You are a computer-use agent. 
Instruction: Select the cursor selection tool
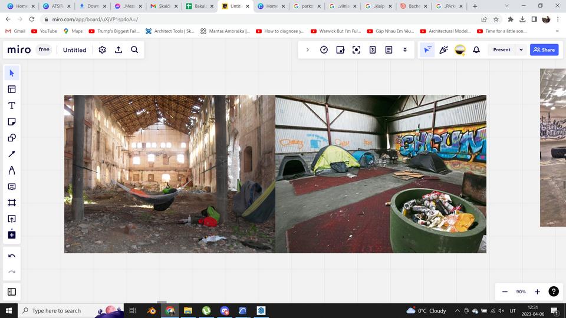pos(12,73)
